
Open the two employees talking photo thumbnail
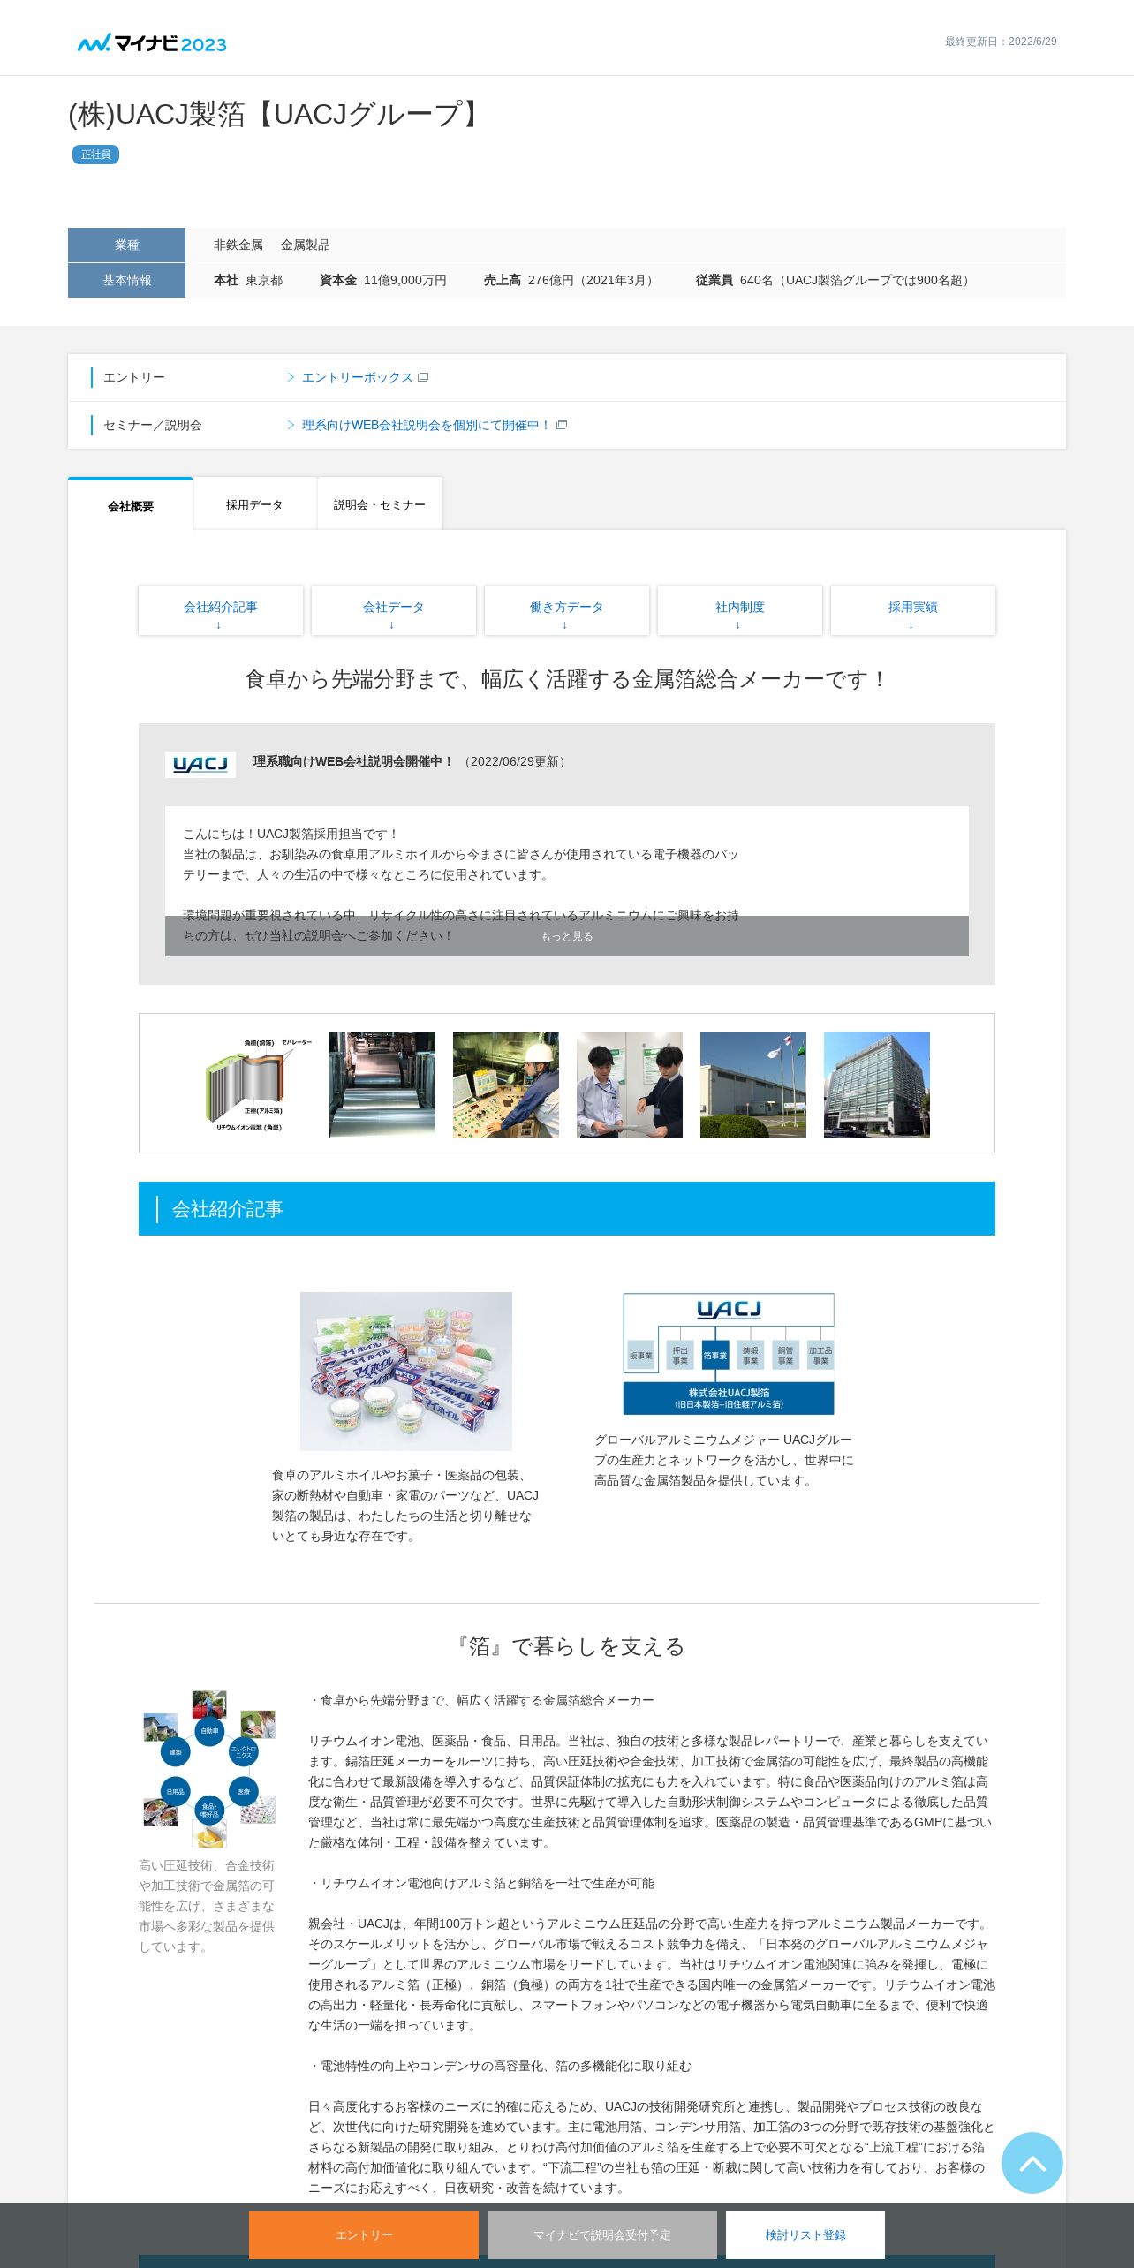coord(630,1085)
